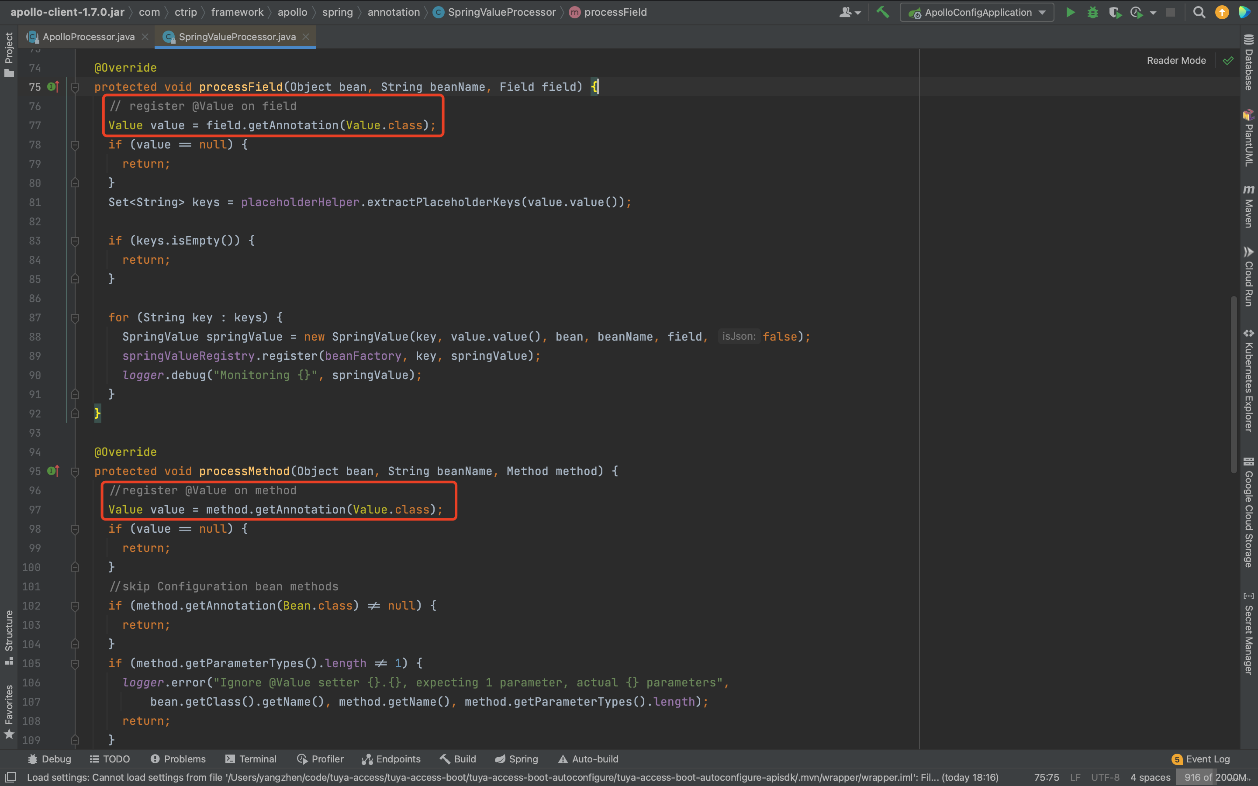Viewport: 1258px width, 786px height.
Task: Collapse the for loop fold at line 87
Action: click(x=75, y=317)
